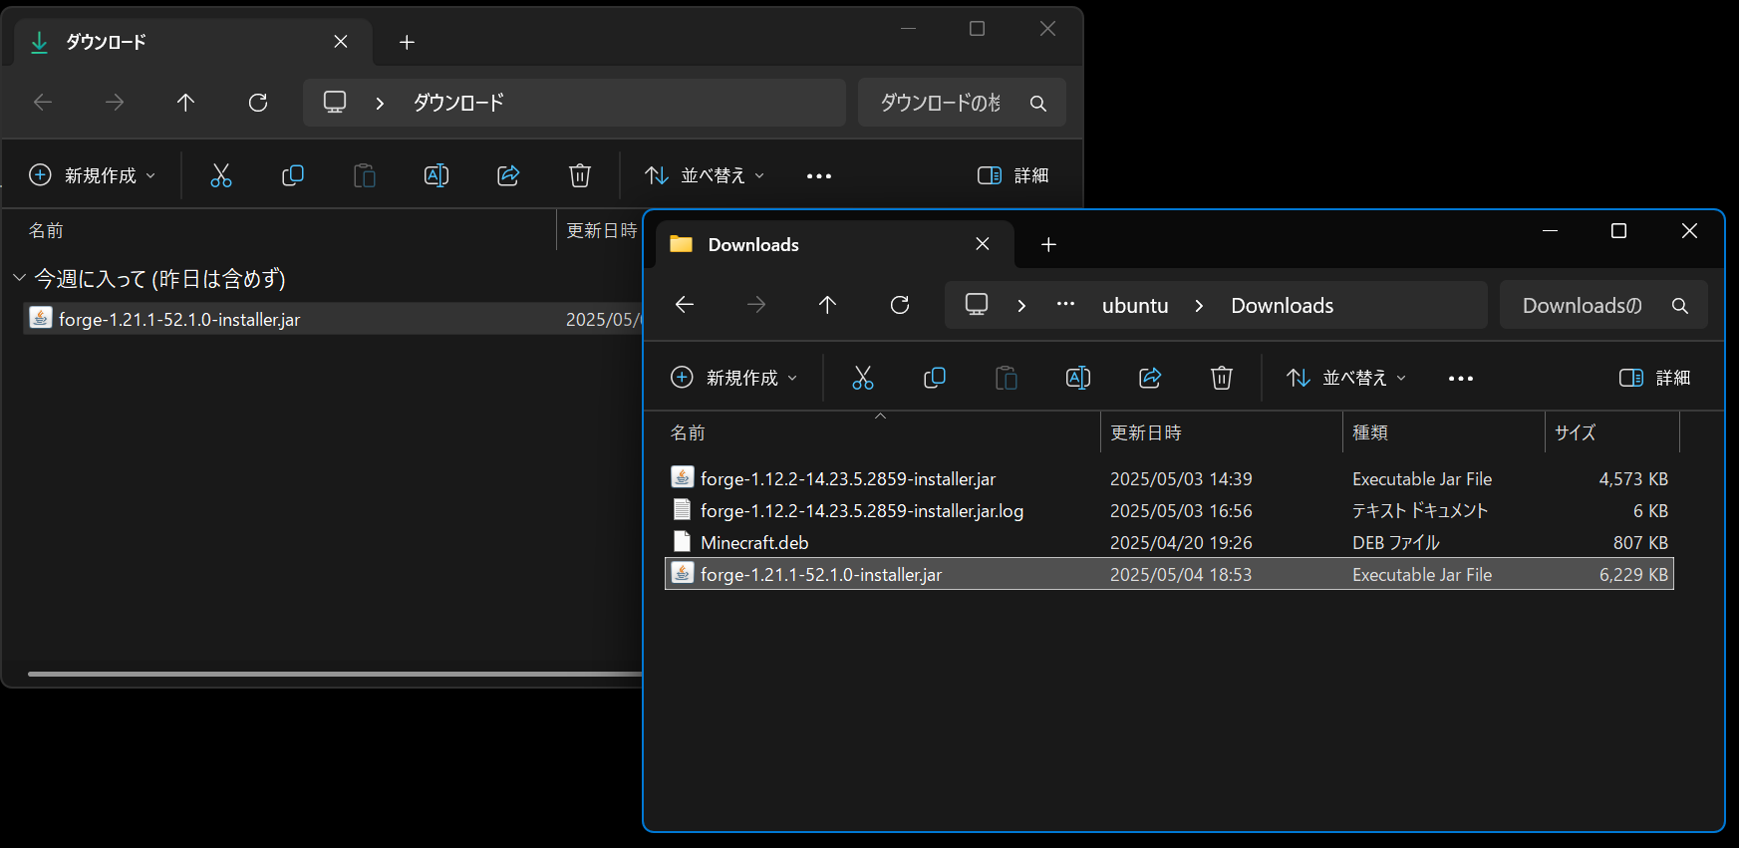Expand chevron after ubuntu in address bar
Viewport: 1739px width, 848px height.
[1199, 306]
